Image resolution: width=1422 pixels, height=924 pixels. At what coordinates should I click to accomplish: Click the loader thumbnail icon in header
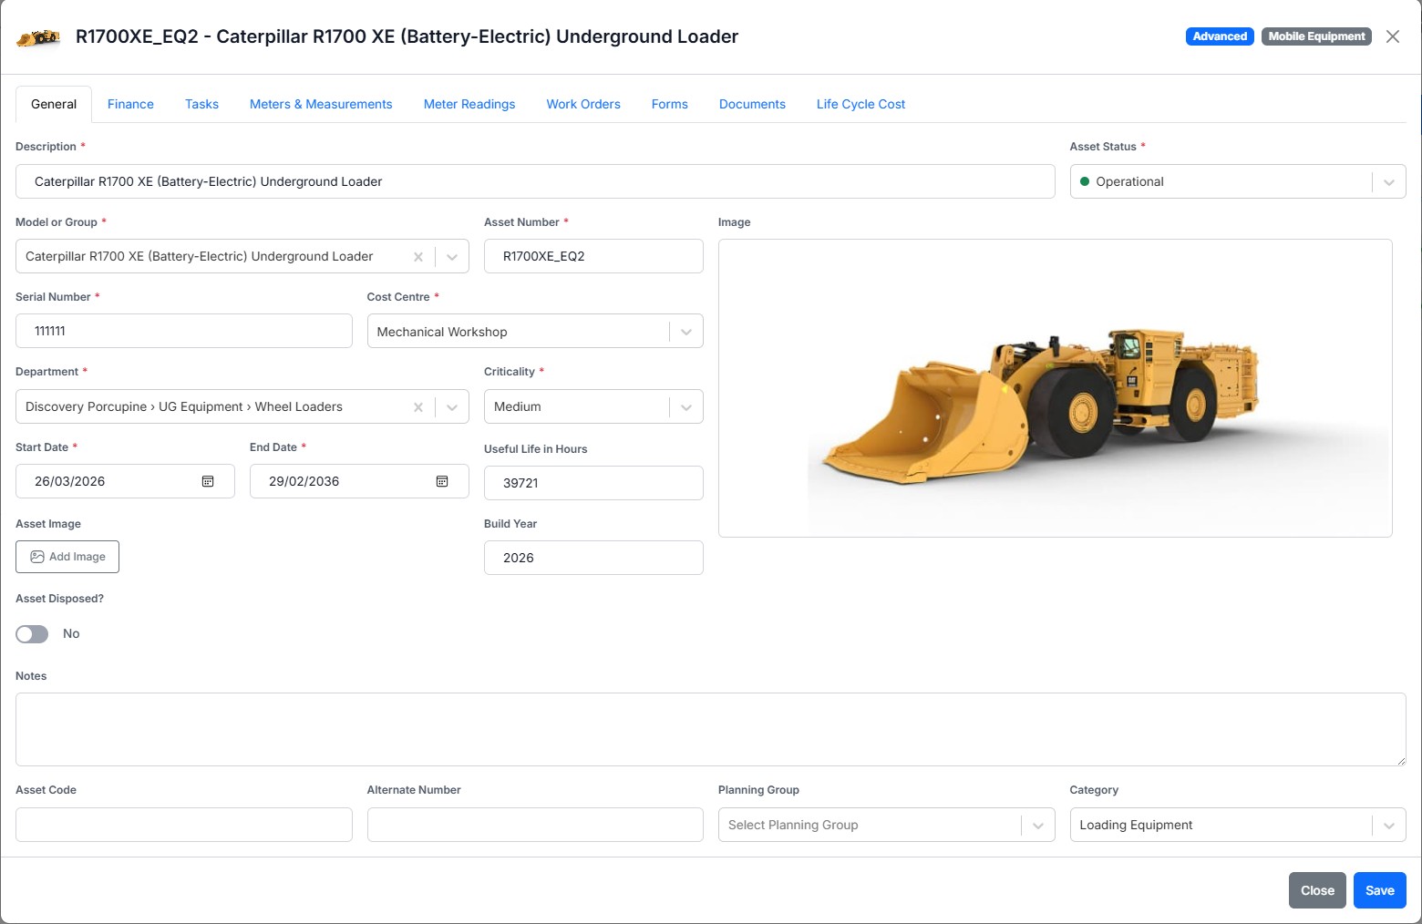tap(38, 37)
